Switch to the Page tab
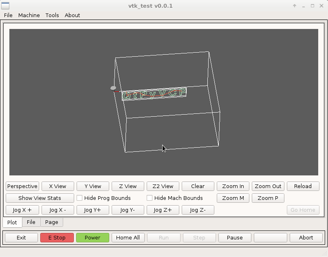The width and height of the screenshot is (328, 257). click(x=51, y=222)
